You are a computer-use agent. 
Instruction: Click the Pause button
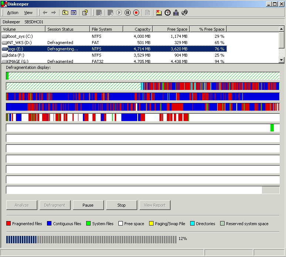pyautogui.click(x=88, y=205)
